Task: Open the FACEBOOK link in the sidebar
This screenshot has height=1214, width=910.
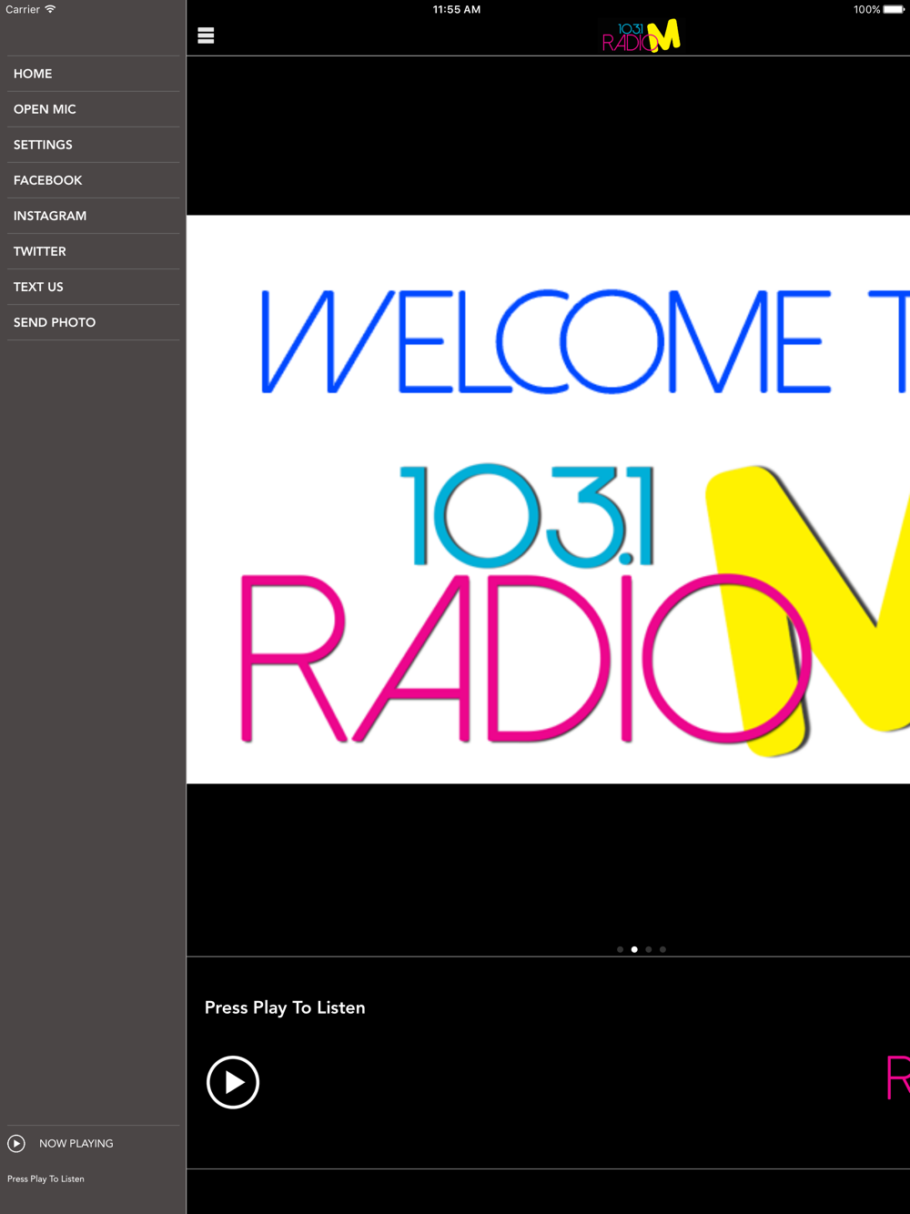Action: [x=93, y=180]
